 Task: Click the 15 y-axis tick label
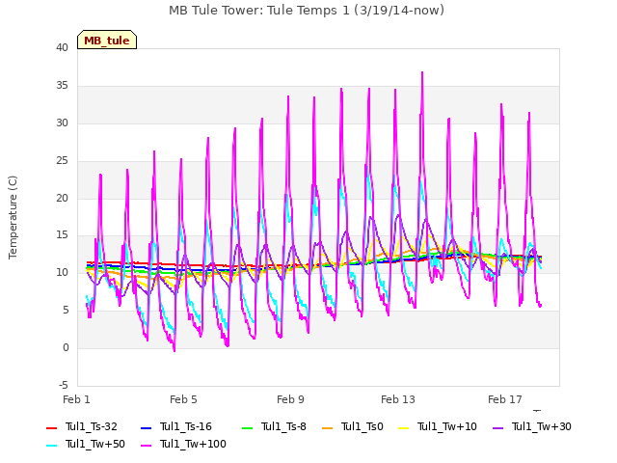tap(62, 235)
